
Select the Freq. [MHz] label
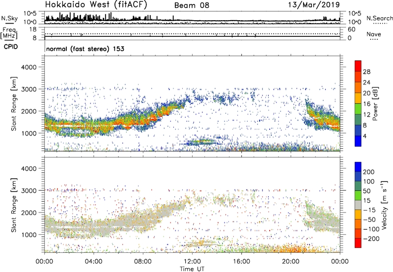pos(9,33)
